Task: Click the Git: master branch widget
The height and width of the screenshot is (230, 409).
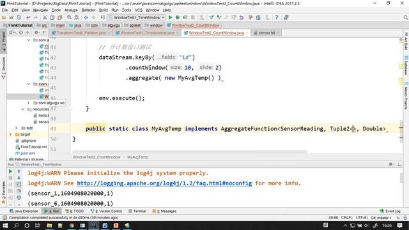Action: (381, 218)
